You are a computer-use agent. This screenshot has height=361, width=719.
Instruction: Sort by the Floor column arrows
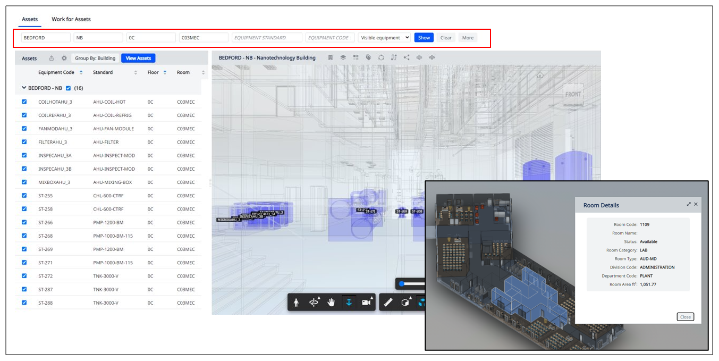pos(165,72)
